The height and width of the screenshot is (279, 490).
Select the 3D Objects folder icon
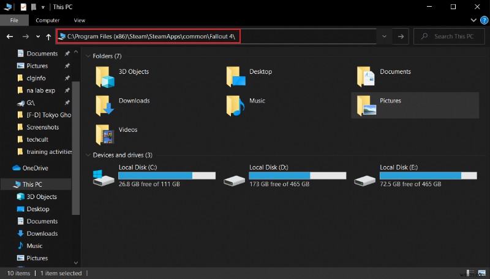[105, 76]
